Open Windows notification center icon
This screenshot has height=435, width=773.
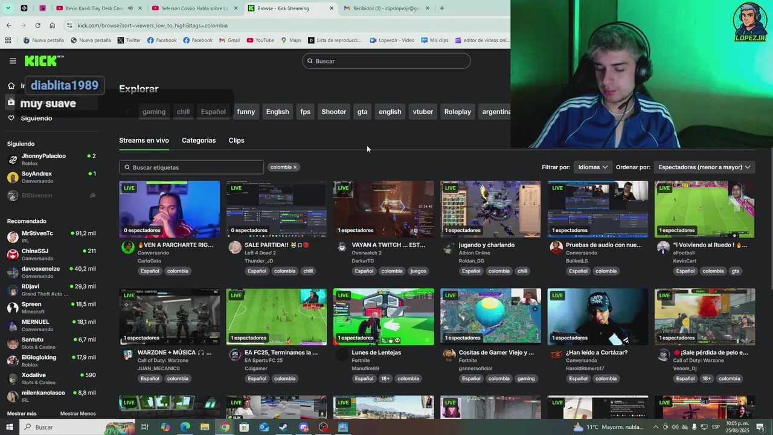pyautogui.click(x=760, y=427)
